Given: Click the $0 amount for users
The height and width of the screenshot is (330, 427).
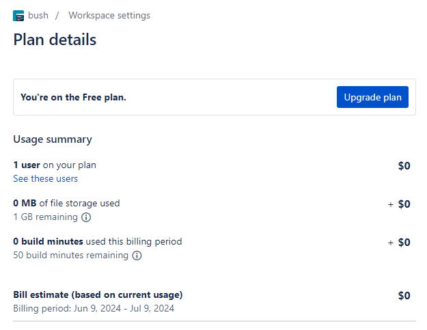Looking at the screenshot, I should click(404, 166).
